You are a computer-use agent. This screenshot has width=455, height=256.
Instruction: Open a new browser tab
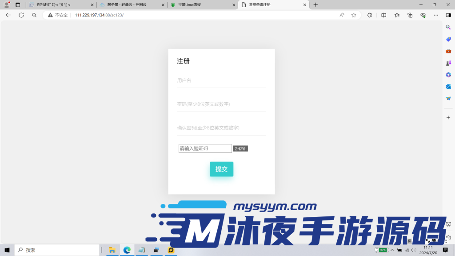coord(315,5)
